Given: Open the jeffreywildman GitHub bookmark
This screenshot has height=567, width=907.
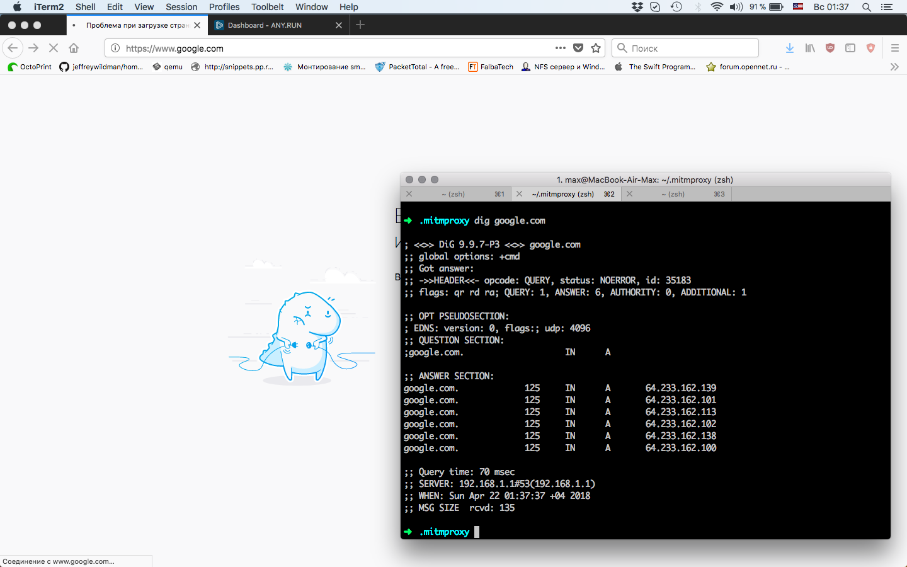Looking at the screenshot, I should [x=101, y=67].
